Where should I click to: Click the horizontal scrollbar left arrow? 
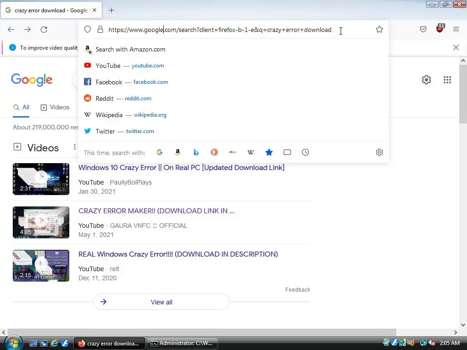(3, 332)
